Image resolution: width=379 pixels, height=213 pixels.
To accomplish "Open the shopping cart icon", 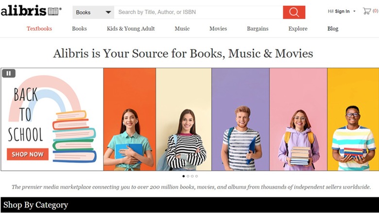I will coord(367,11).
